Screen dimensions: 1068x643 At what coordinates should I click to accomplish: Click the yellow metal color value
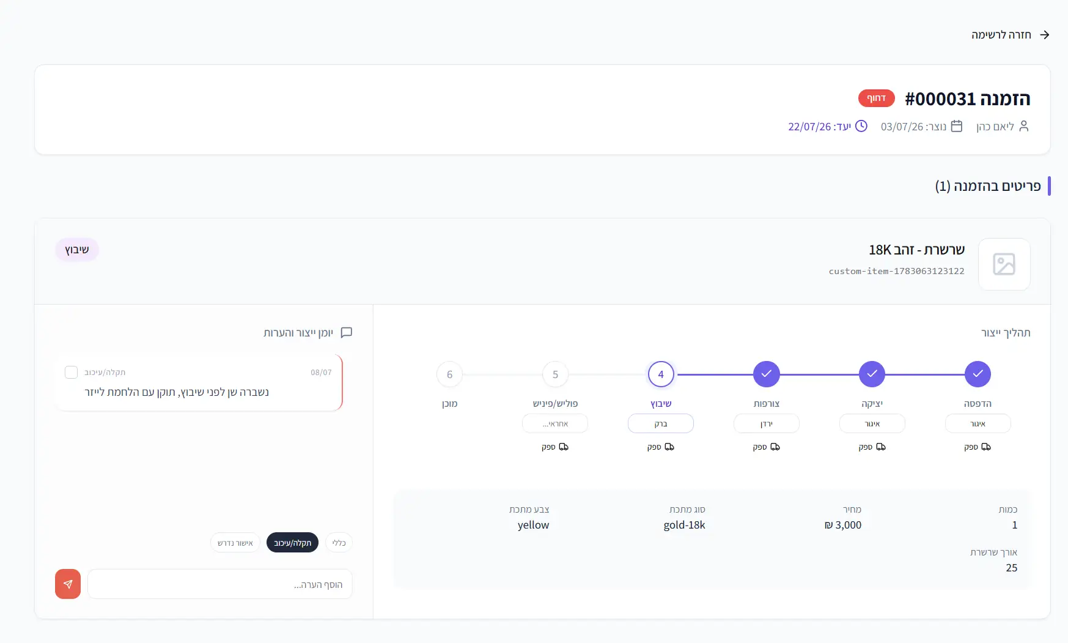(533, 525)
